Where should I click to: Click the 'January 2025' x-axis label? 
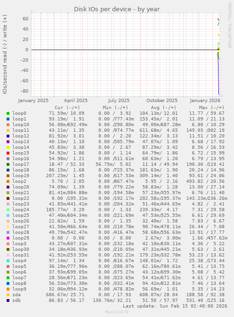pyautogui.click(x=33, y=101)
